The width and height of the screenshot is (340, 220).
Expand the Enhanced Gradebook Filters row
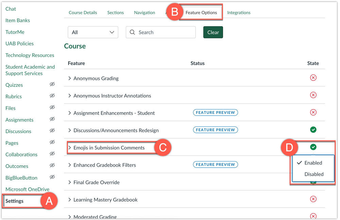[70, 165]
